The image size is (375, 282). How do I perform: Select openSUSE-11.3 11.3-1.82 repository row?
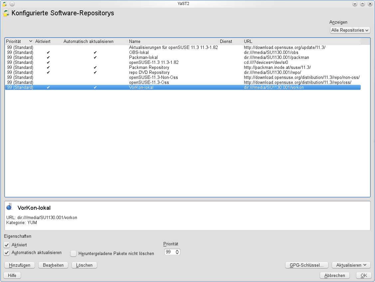pyautogui.click(x=183, y=63)
